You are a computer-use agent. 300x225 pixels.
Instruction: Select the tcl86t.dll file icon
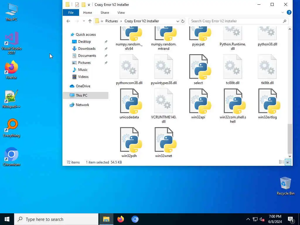pos(233,67)
